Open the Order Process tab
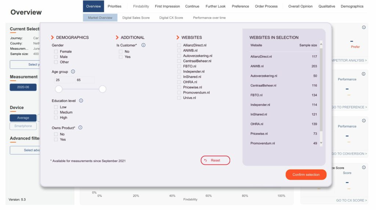 coord(266,6)
